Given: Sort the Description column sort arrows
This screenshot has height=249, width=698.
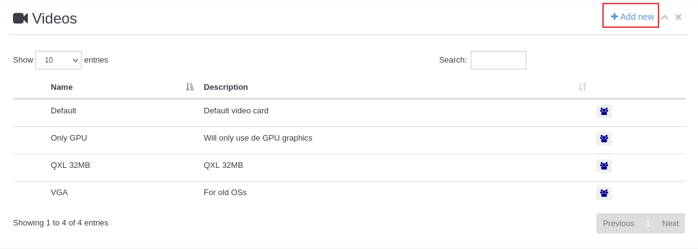Looking at the screenshot, I should click(x=582, y=87).
